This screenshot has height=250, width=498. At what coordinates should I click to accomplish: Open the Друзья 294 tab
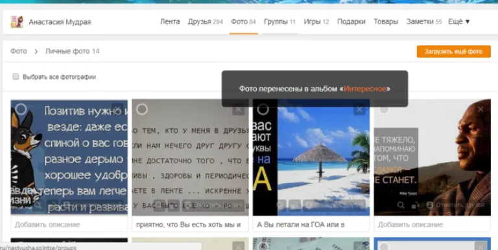coord(205,21)
